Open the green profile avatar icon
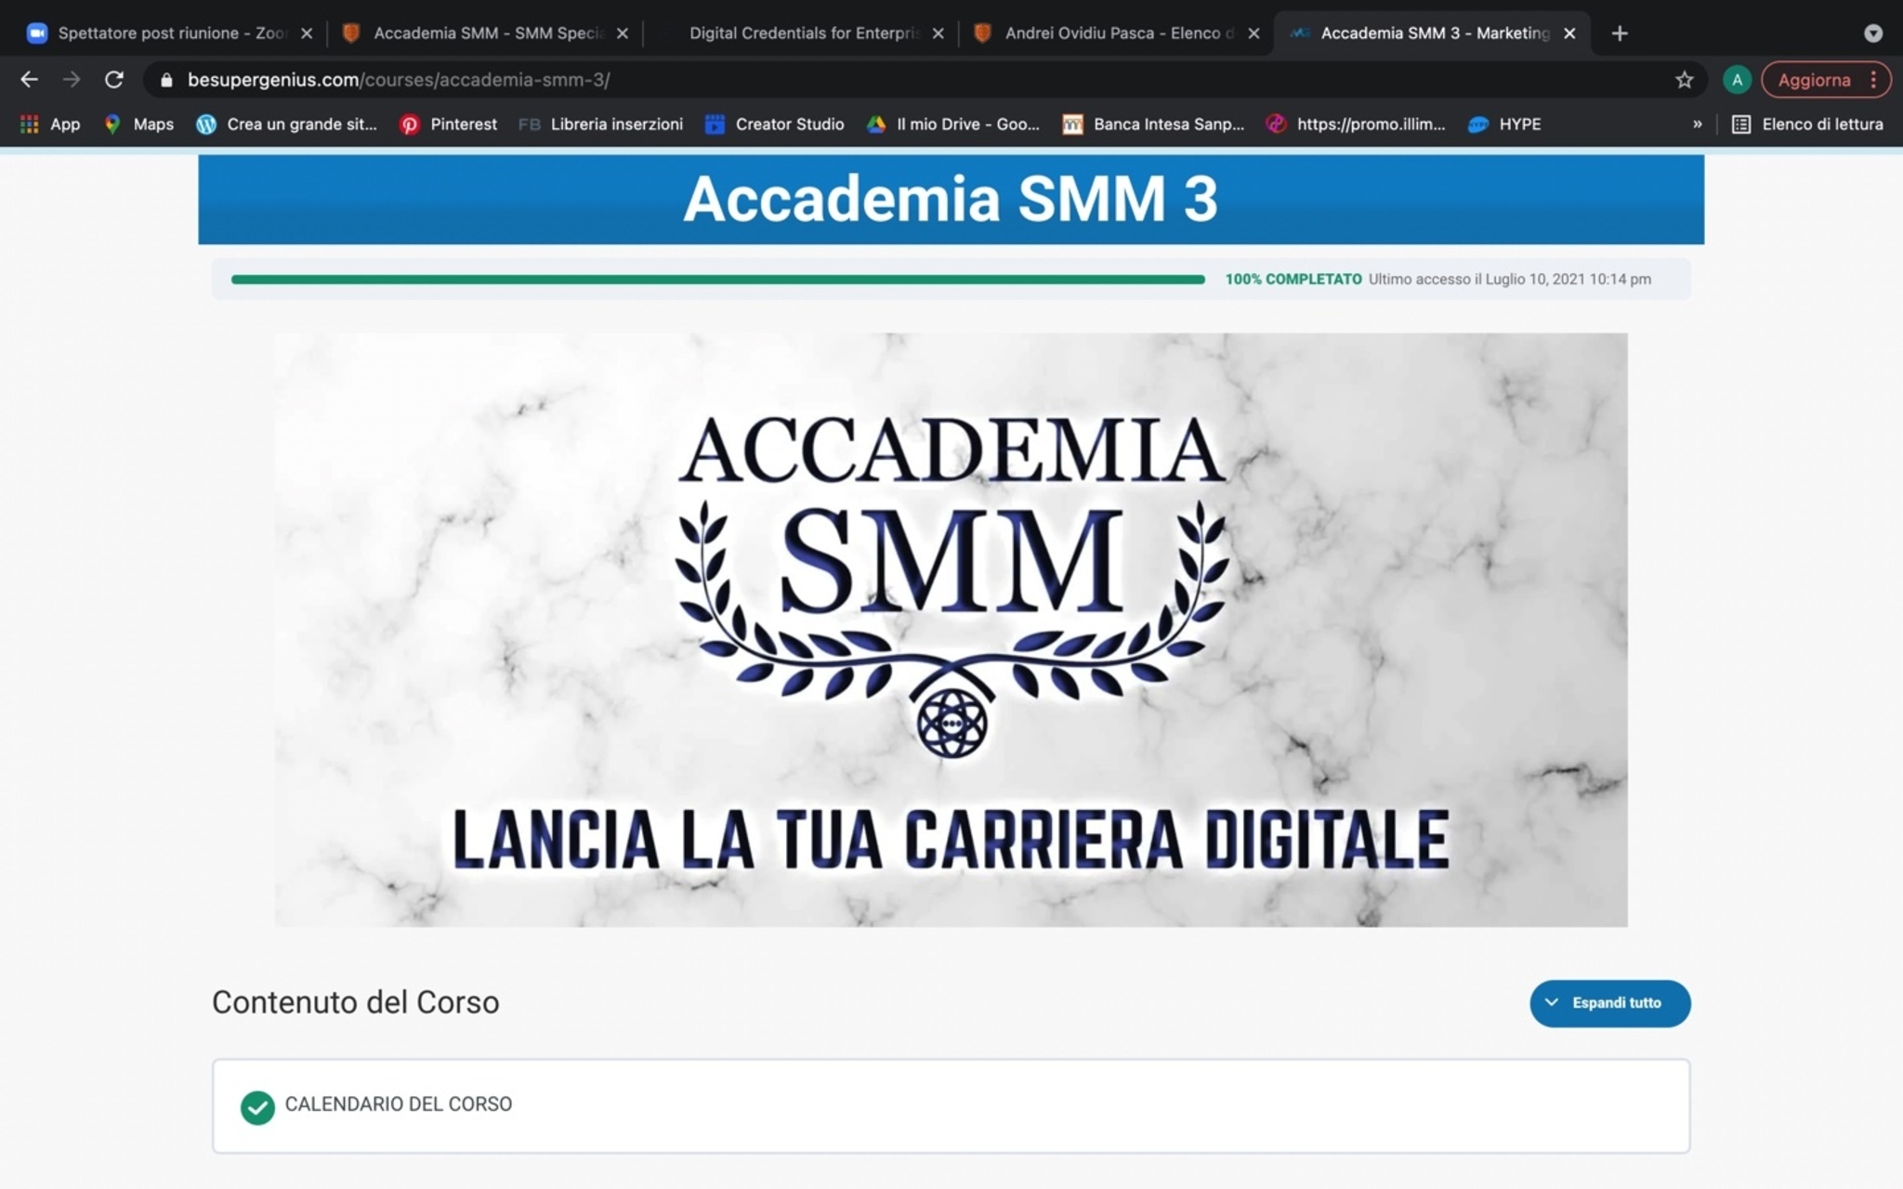Screen dimensions: 1903x1189 [1736, 80]
